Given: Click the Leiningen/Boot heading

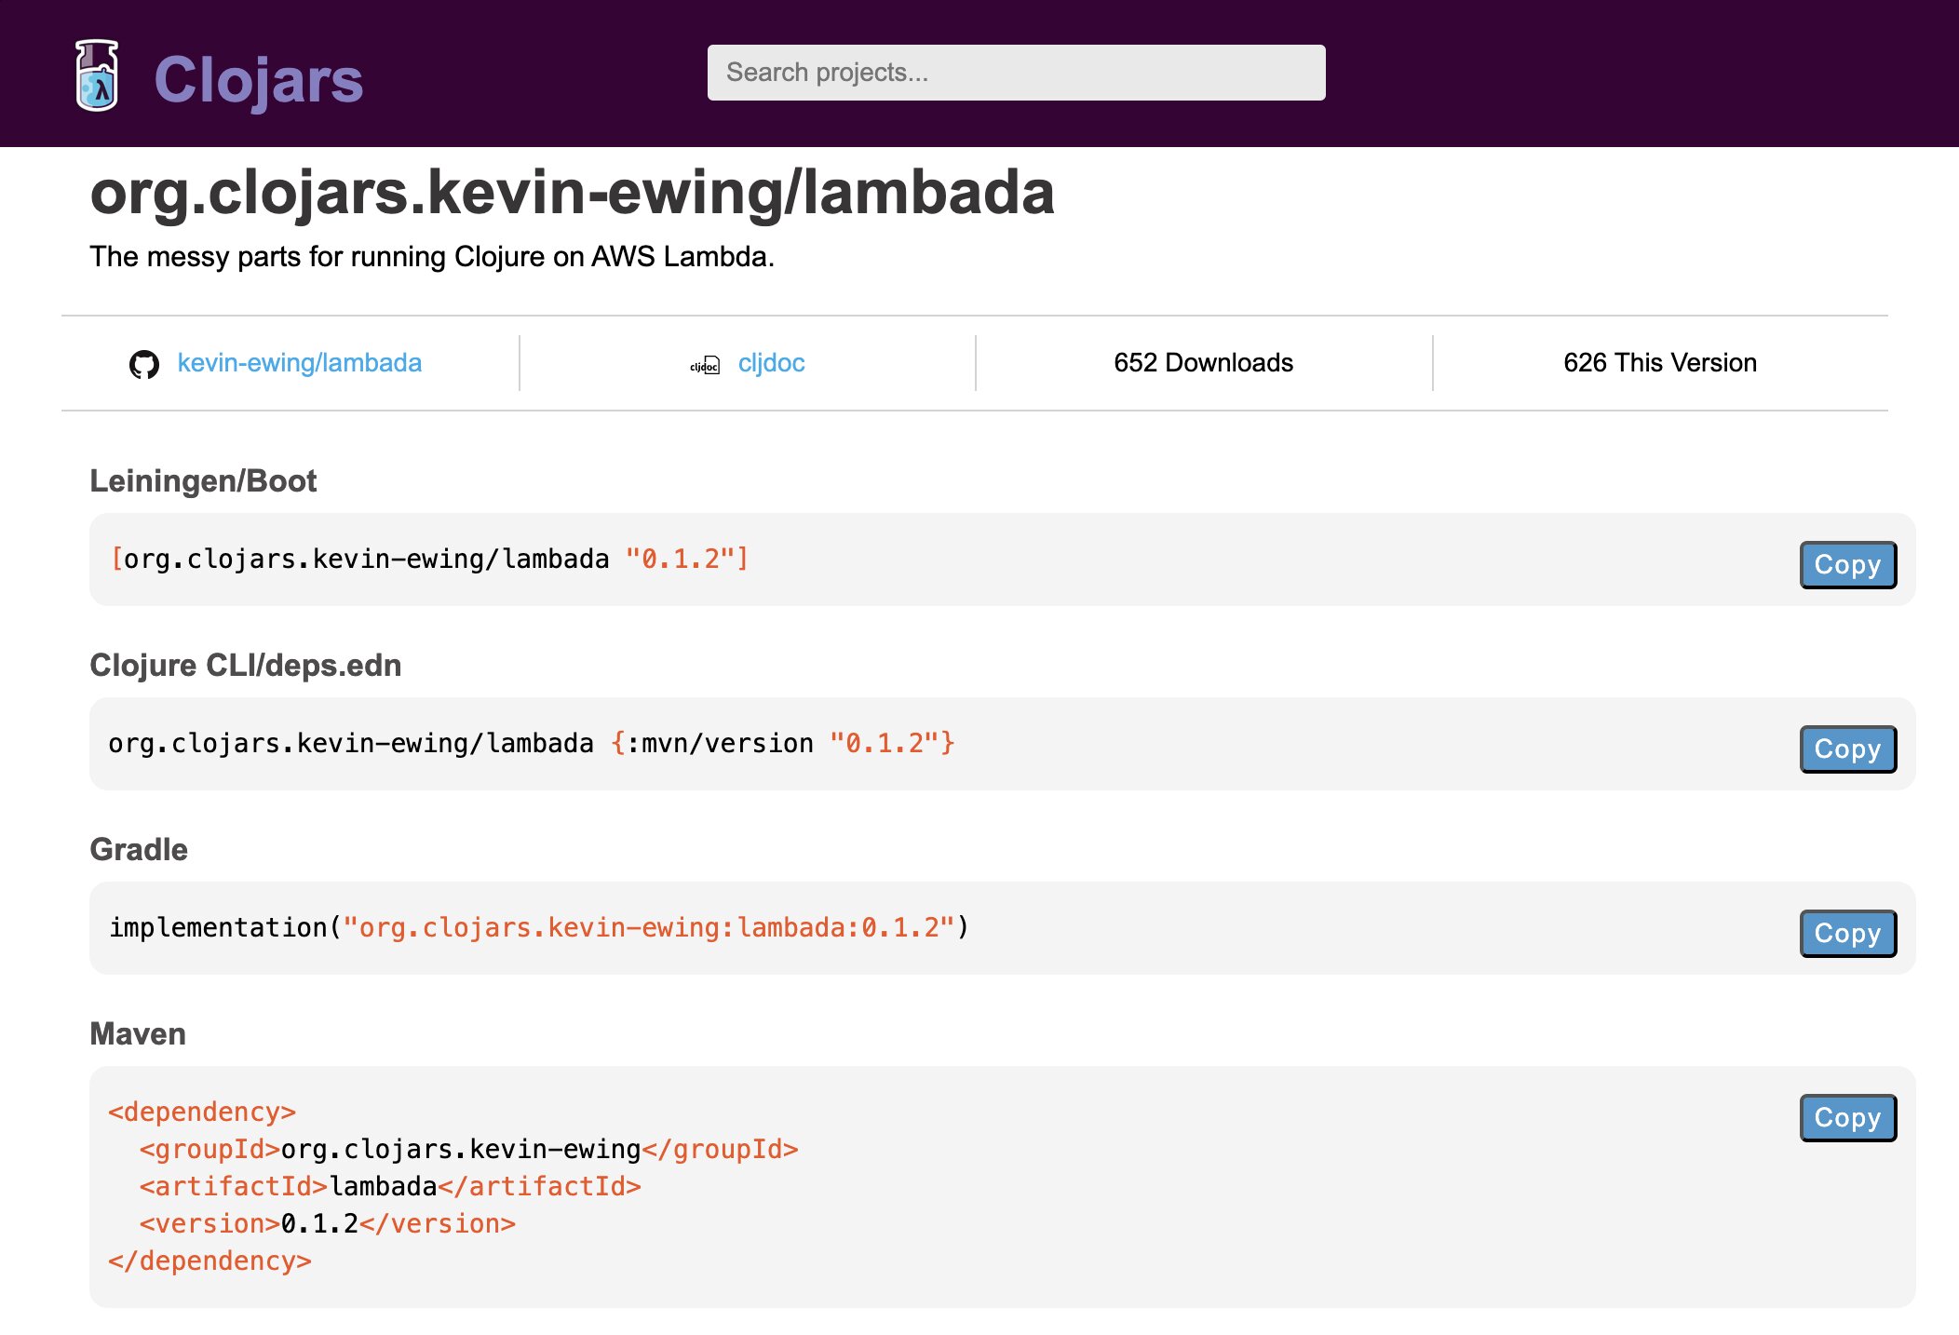Looking at the screenshot, I should pos(203,481).
